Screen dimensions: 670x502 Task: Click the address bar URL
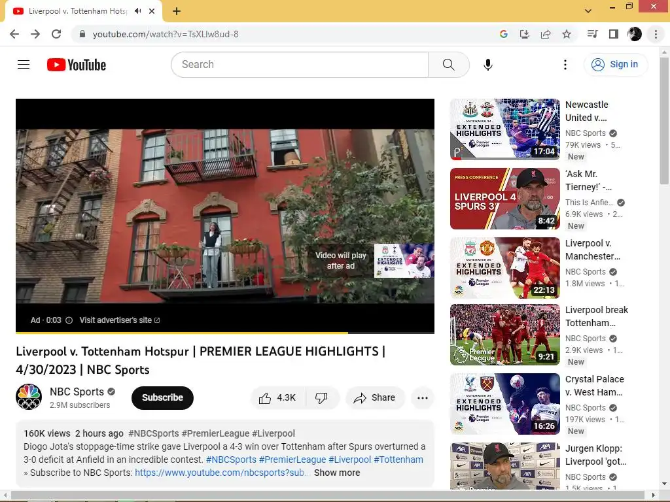166,34
